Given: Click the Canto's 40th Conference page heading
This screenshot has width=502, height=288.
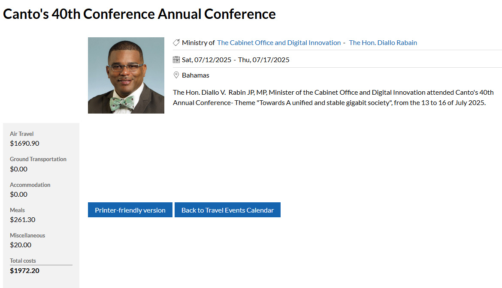Looking at the screenshot, I should click(x=139, y=14).
